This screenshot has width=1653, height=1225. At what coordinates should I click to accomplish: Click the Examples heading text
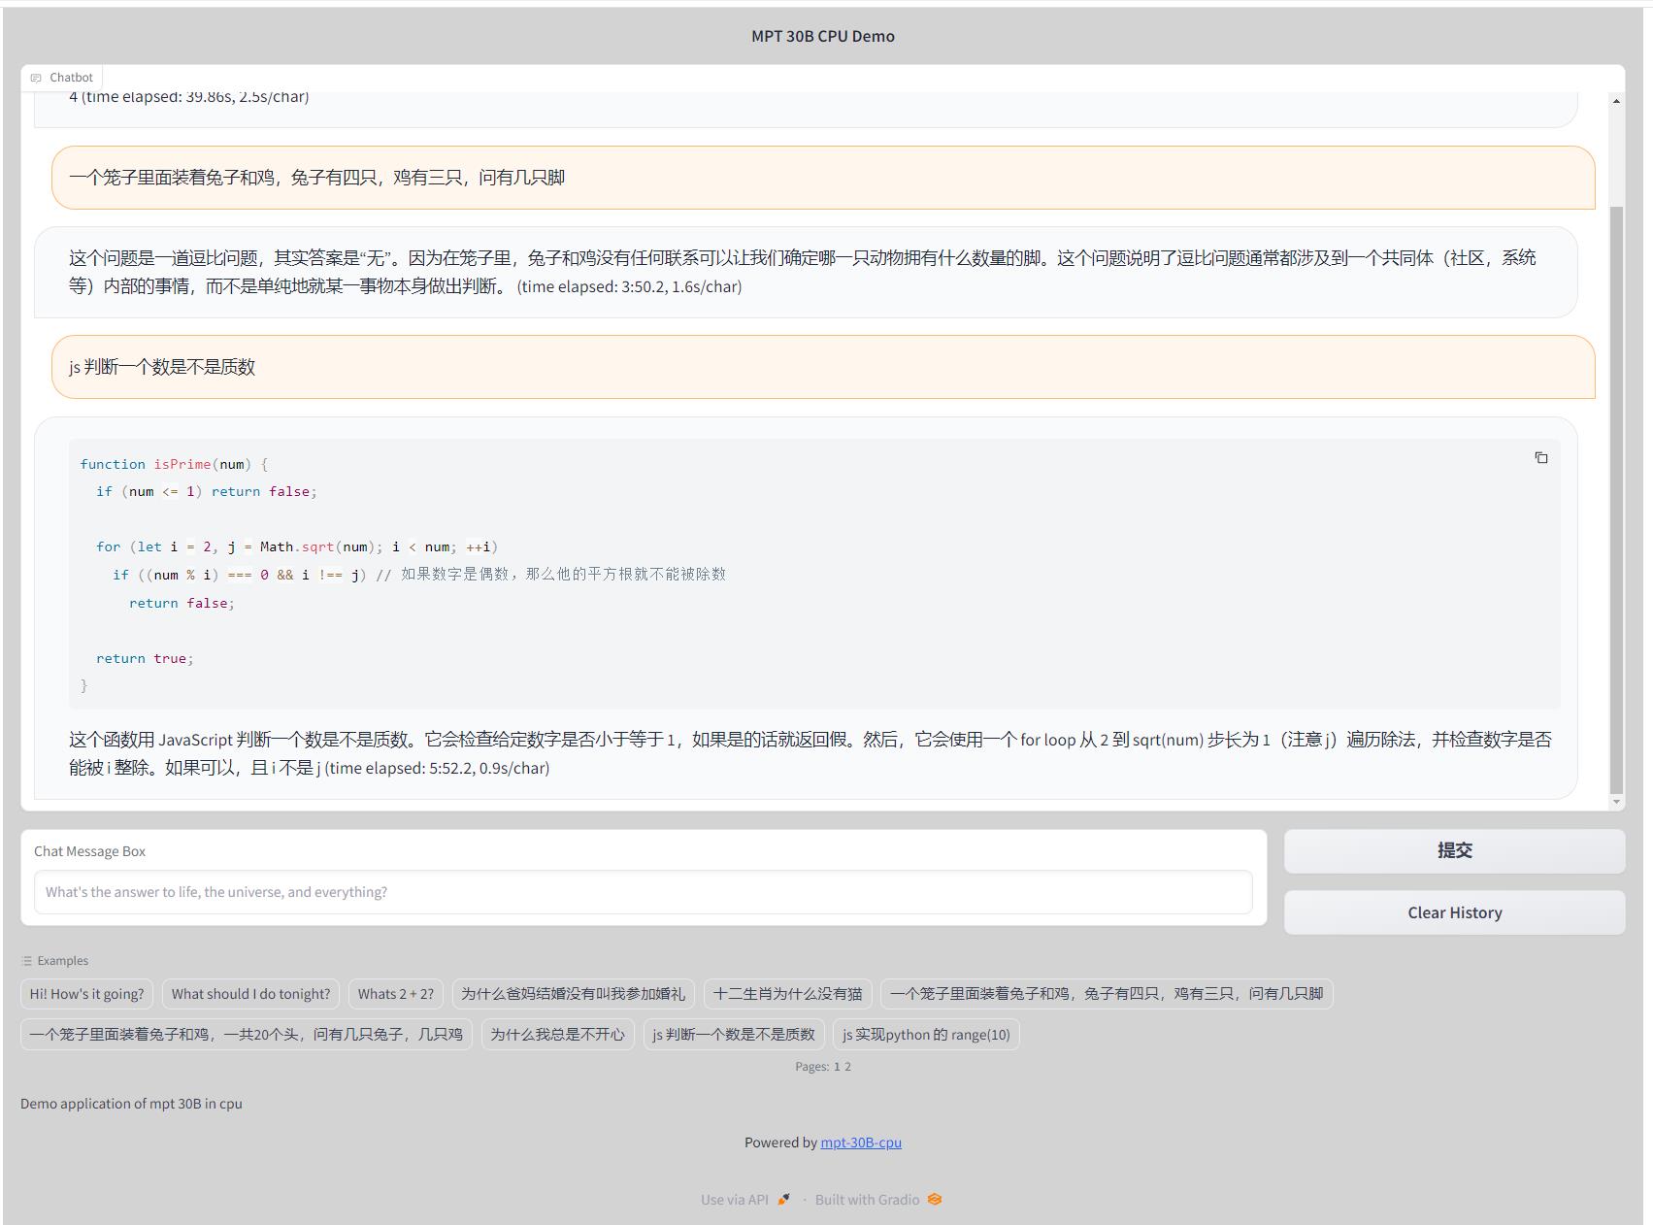click(63, 961)
